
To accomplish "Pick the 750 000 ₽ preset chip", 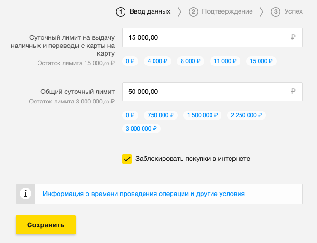I will [161, 115].
